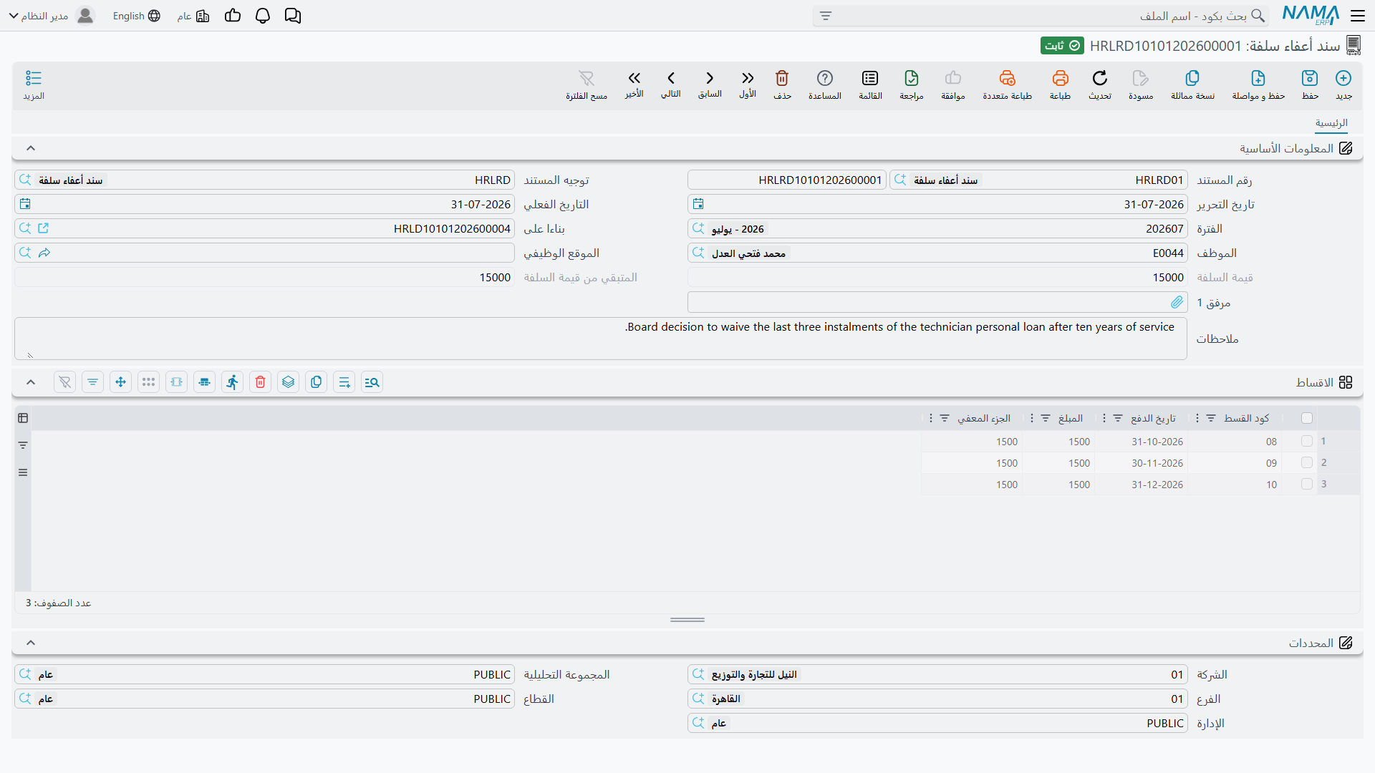This screenshot has height=773, width=1375.
Task: Open the linked بناءا على document icon
Action: pos(43,228)
